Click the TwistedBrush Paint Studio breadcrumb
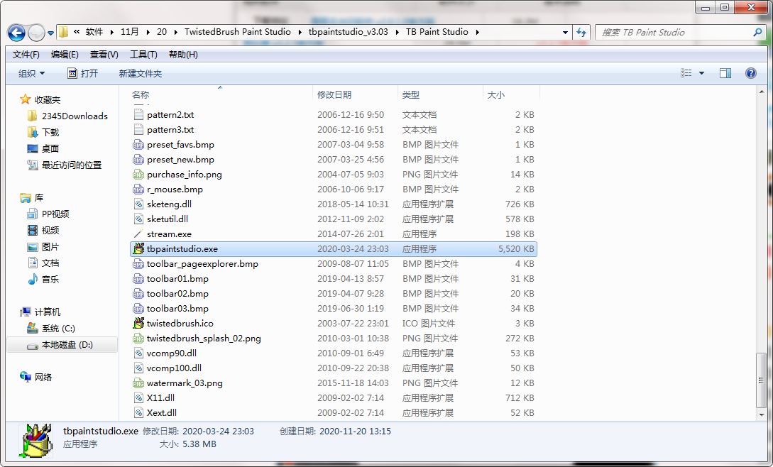The width and height of the screenshot is (773, 467). tap(238, 31)
